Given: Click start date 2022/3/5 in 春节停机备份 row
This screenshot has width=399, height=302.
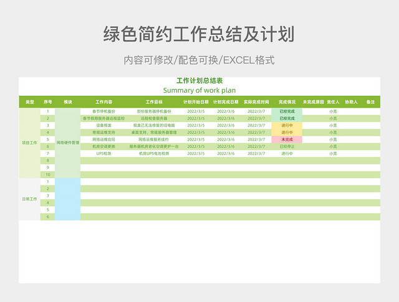Looking at the screenshot, I should click(196, 111).
